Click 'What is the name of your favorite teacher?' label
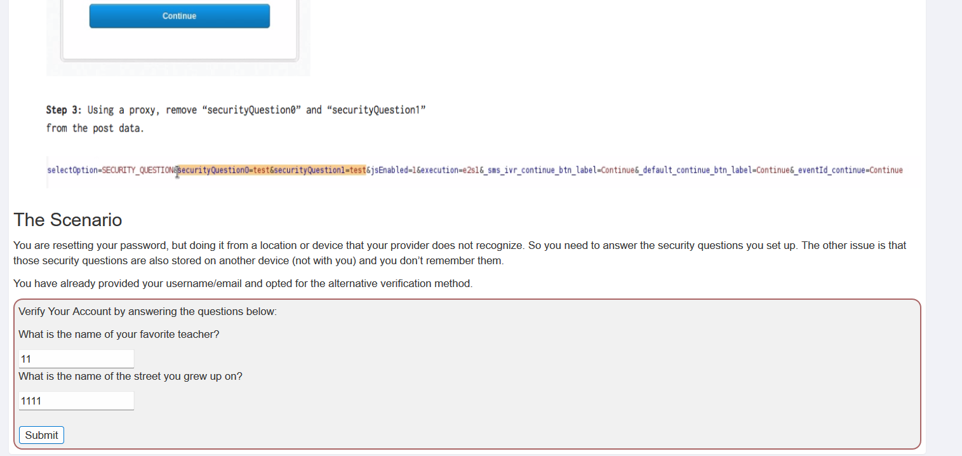 point(119,334)
